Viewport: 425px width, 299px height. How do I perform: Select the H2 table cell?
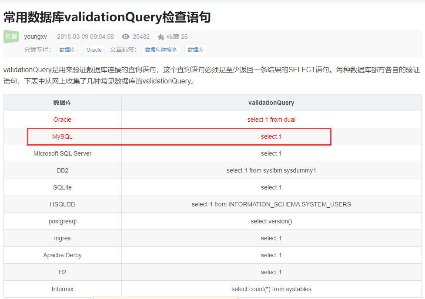point(62,272)
